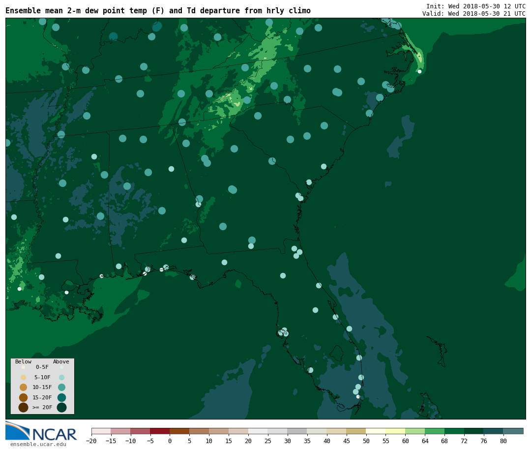Viewport: 531px width, 450px height.
Task: Pick the beige swatch between 40 and 45
Action: pyautogui.click(x=337, y=431)
